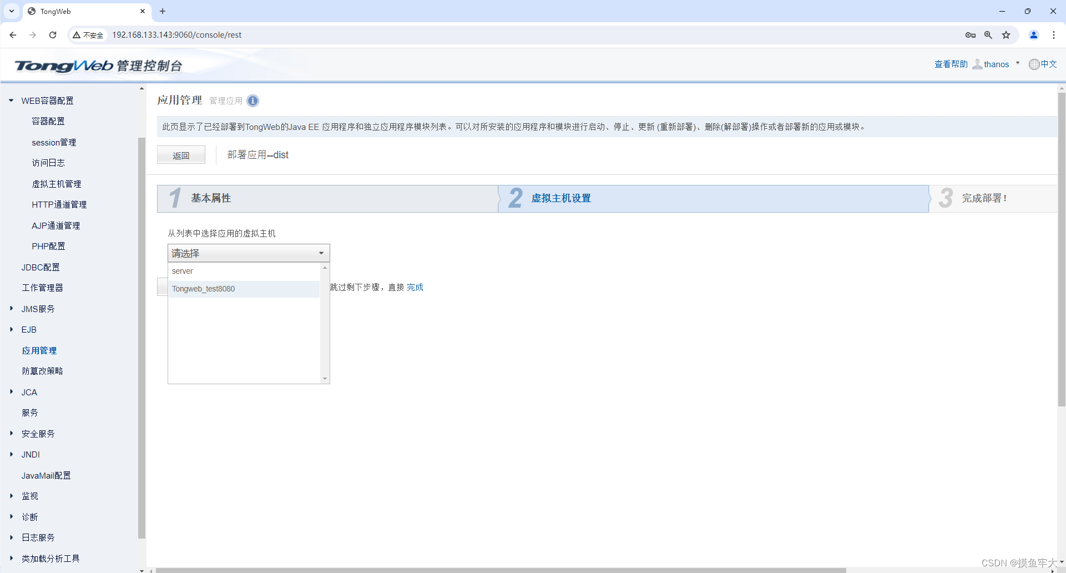Open 工作管理器 in the sidebar
The height and width of the screenshot is (573, 1066).
coord(43,288)
